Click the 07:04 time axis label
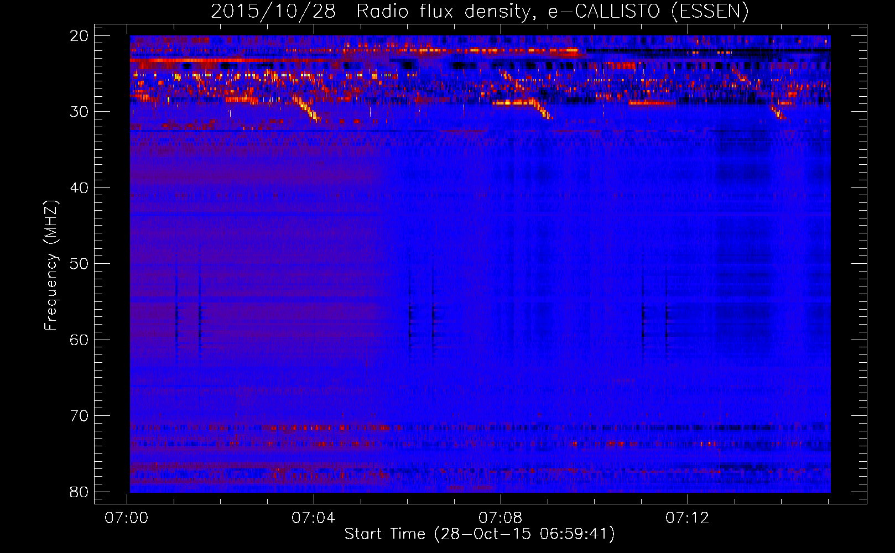 (314, 518)
